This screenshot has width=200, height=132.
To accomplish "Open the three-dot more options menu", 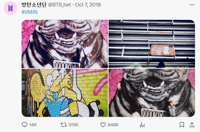I will 192,5.
